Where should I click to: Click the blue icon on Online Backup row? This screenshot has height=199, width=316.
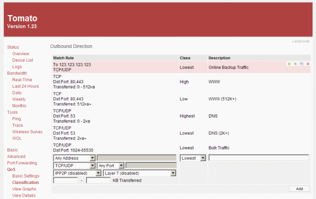301,64
